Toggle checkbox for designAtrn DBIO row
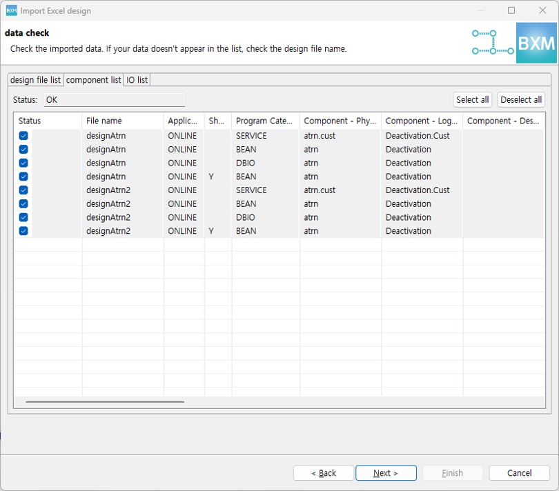 pos(23,163)
